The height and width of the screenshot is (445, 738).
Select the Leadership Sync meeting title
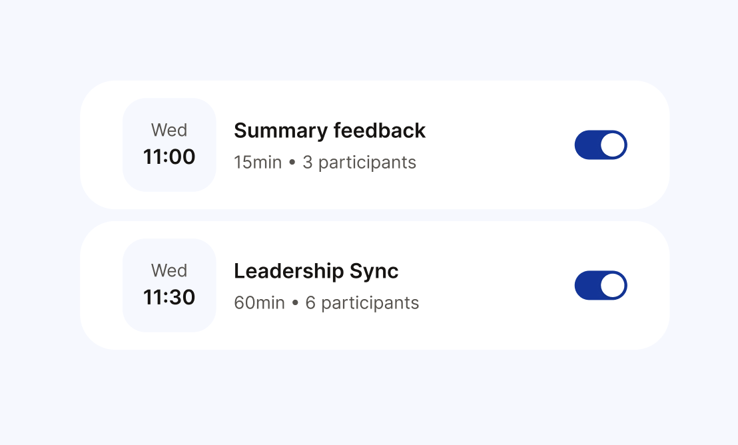tap(316, 271)
